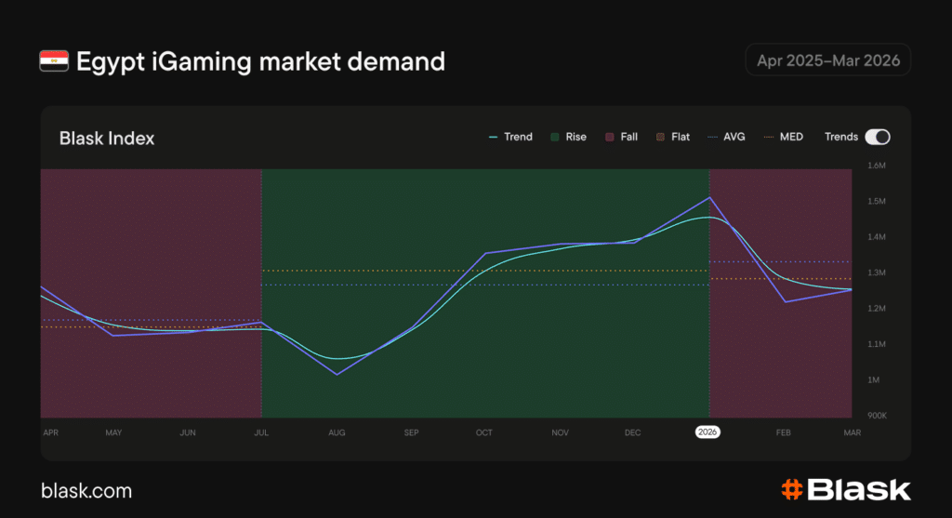The image size is (952, 518).
Task: Click the Egypt iGaming market demand heading
Action: pyautogui.click(x=260, y=61)
